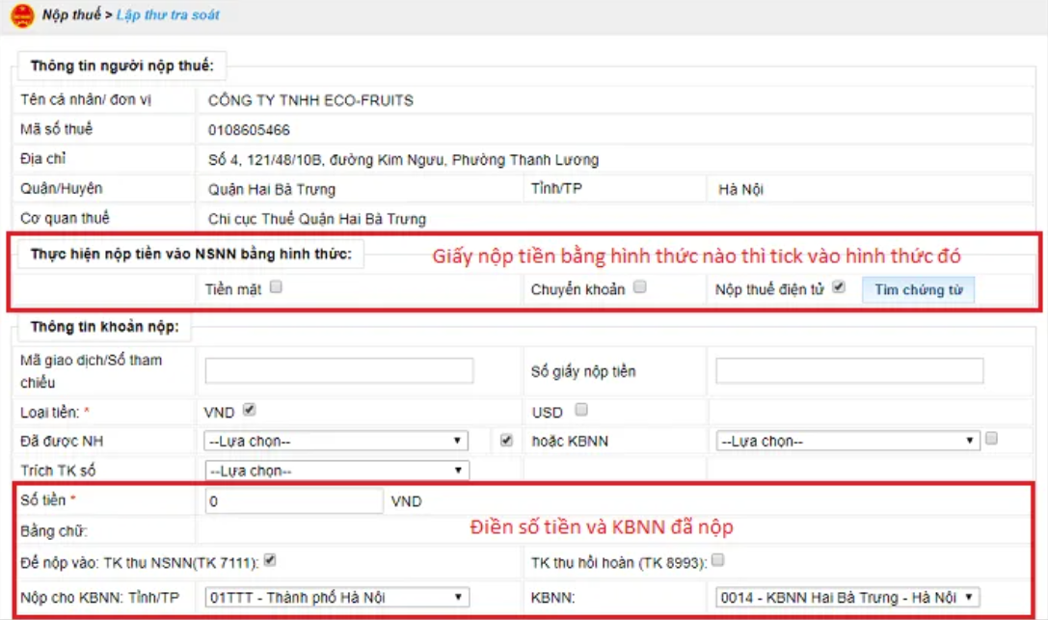Enable the Chuyển khoản checkbox
Screen dimensions: 1048x620
coord(640,287)
